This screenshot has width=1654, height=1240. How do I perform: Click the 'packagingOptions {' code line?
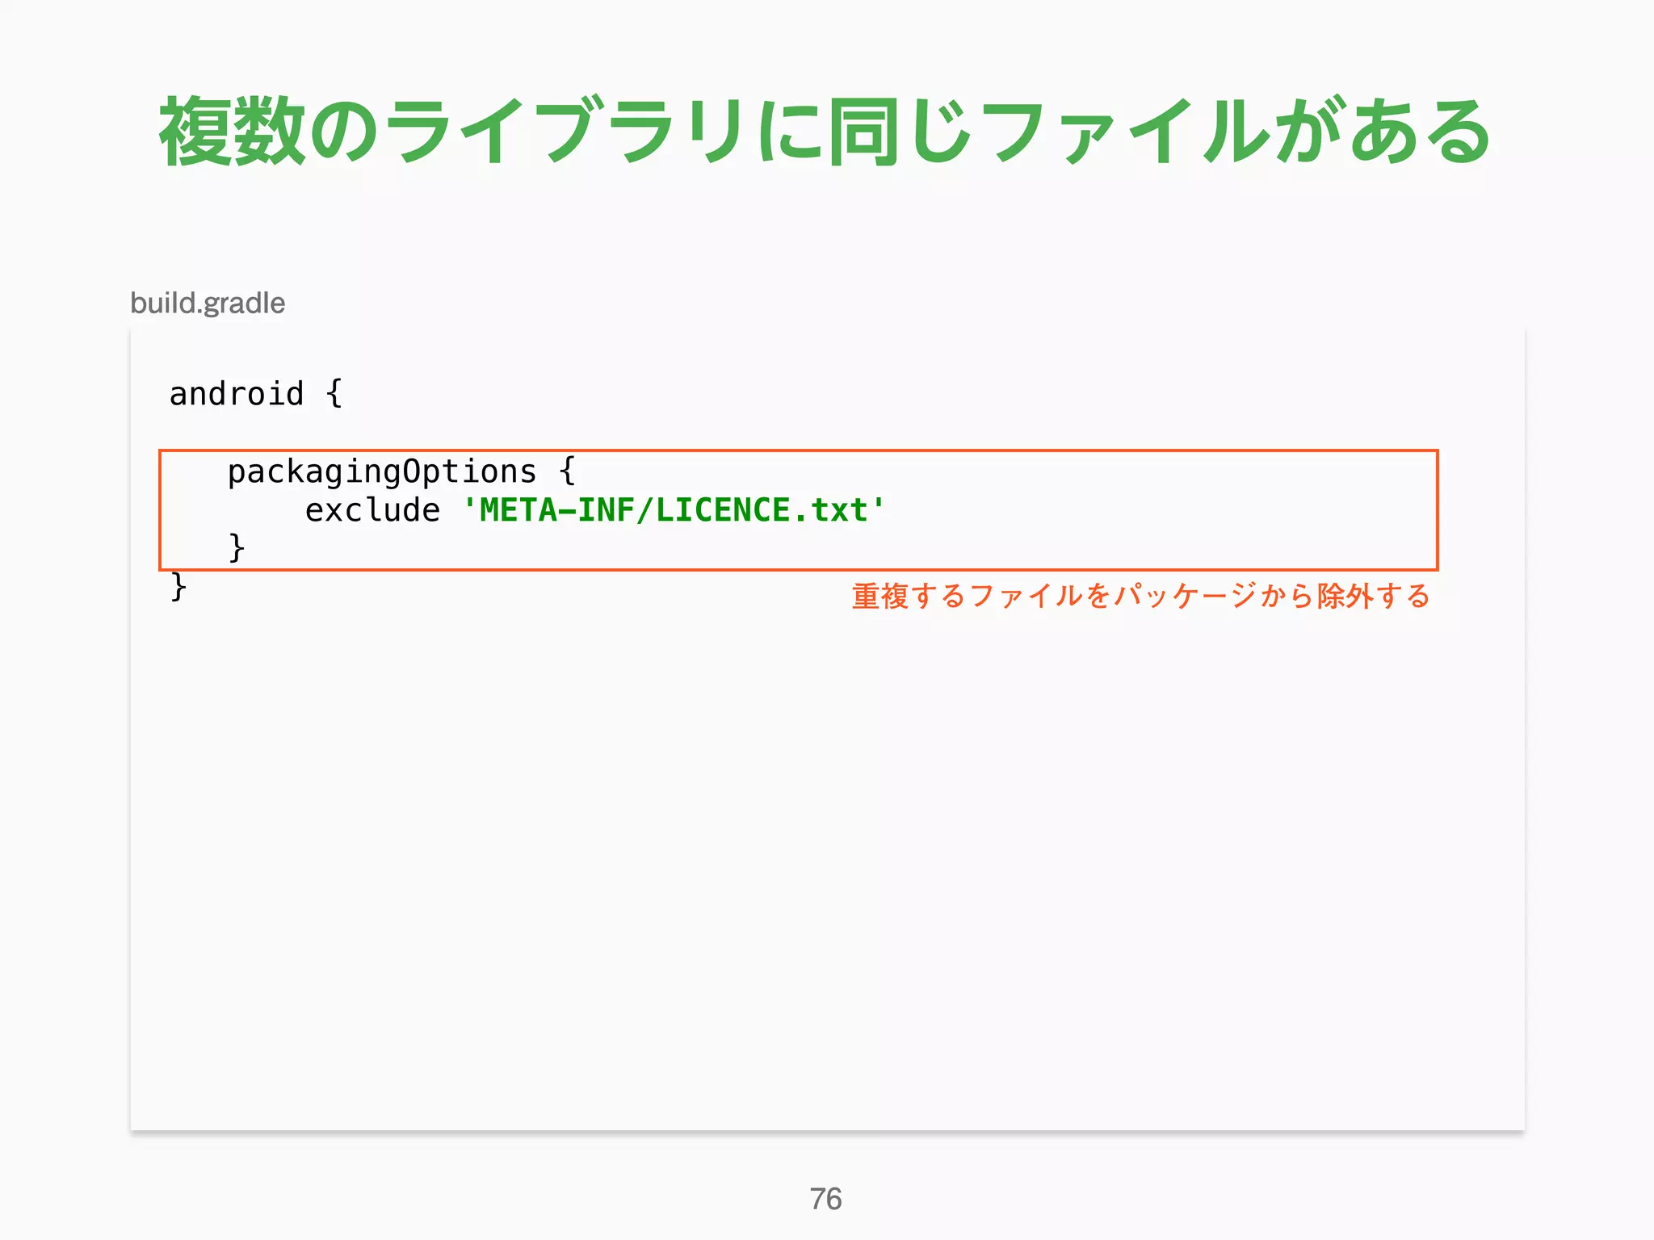tap(401, 471)
